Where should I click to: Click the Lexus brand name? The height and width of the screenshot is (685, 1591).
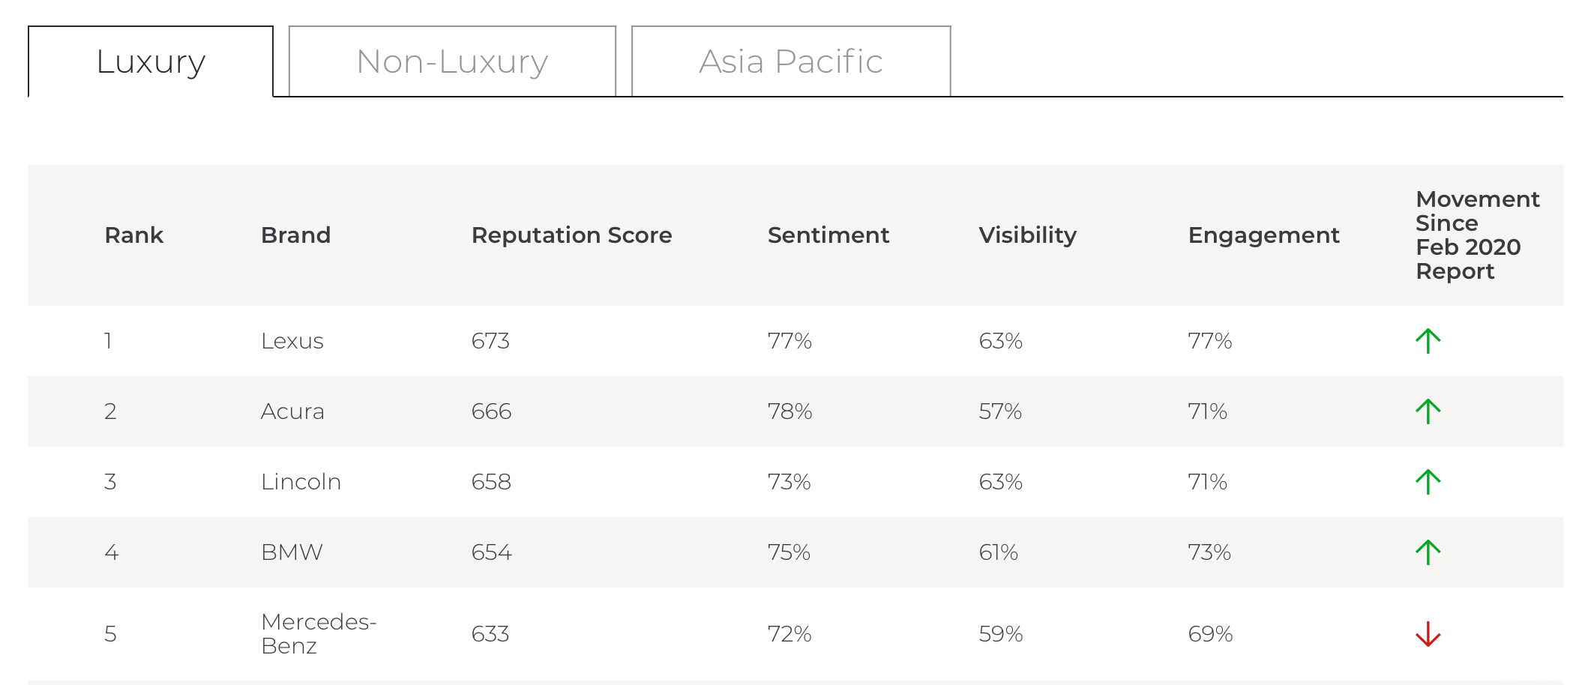[292, 341]
